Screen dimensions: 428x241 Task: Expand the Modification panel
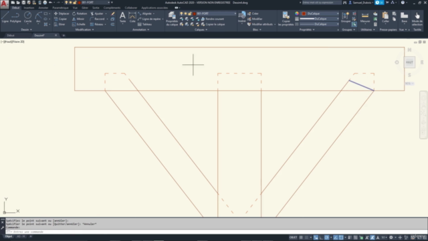tap(84, 29)
